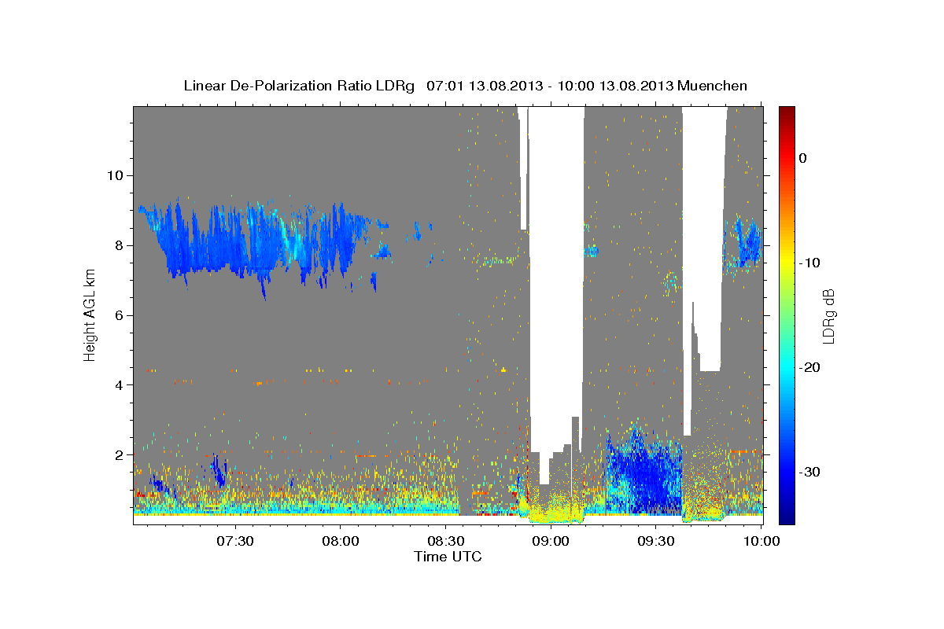
Task: Click the 'LDRg dB' colorbar label
Action: tap(828, 314)
